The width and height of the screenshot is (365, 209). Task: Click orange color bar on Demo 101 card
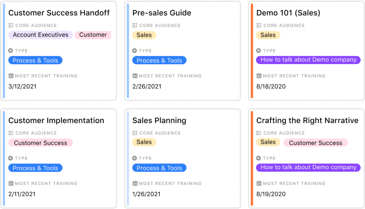252,51
